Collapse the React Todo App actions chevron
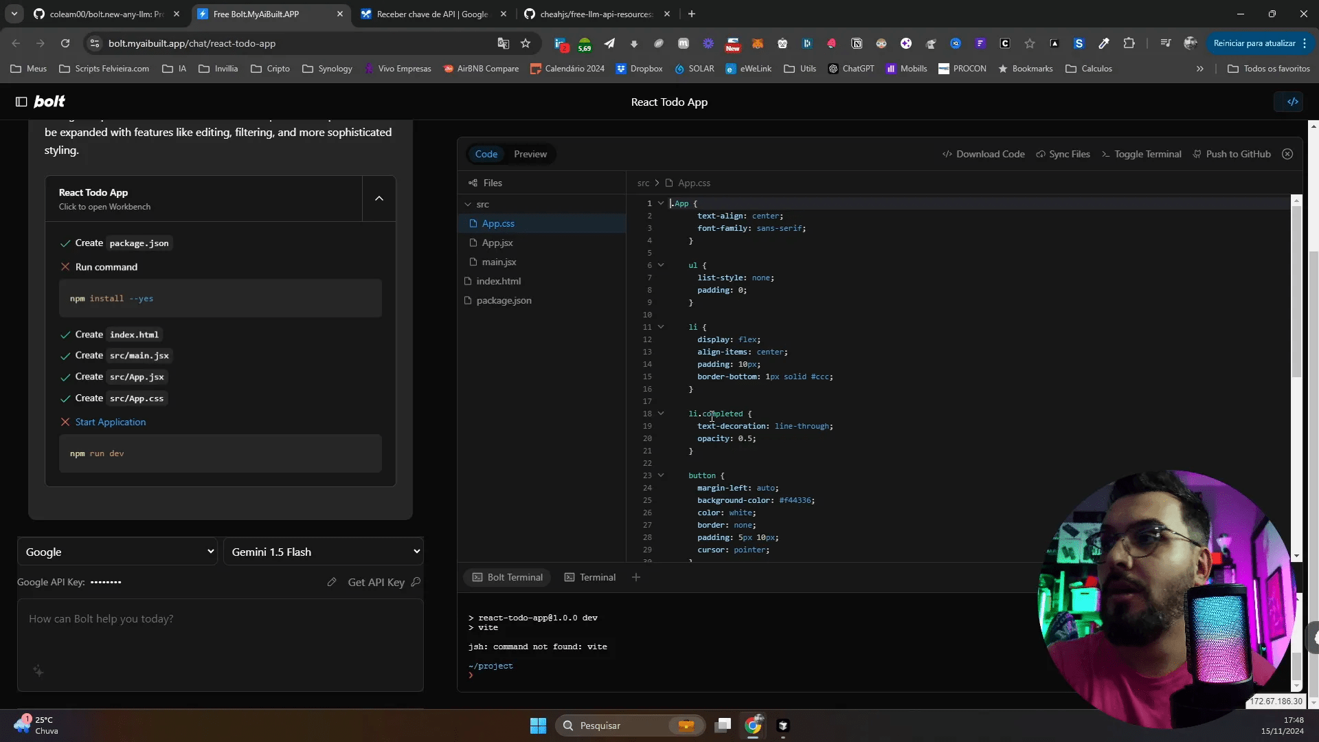The image size is (1319, 742). coord(379,199)
